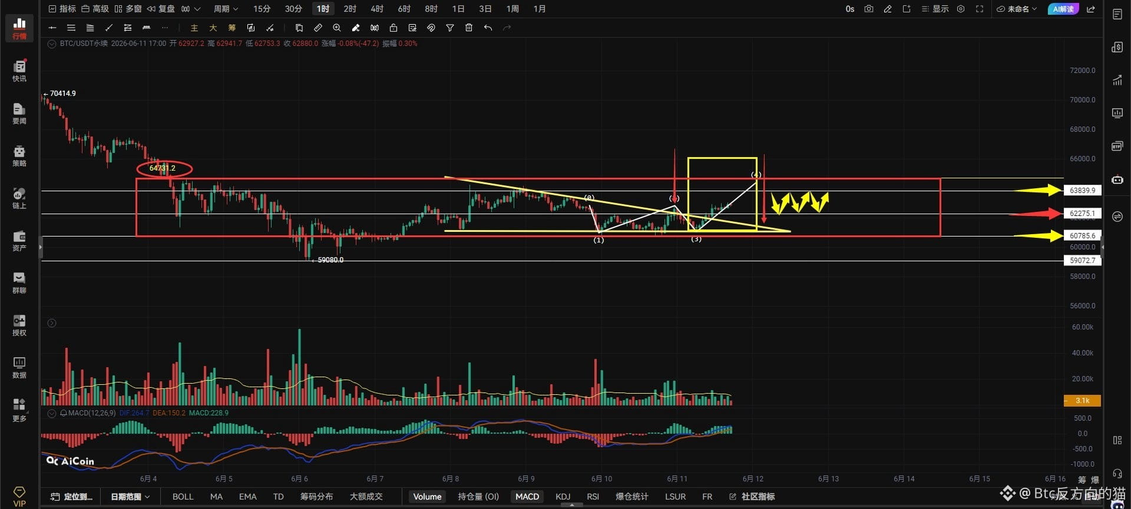Open the 日期范围 date range dropdown
This screenshot has height=509, width=1131.
click(x=130, y=497)
